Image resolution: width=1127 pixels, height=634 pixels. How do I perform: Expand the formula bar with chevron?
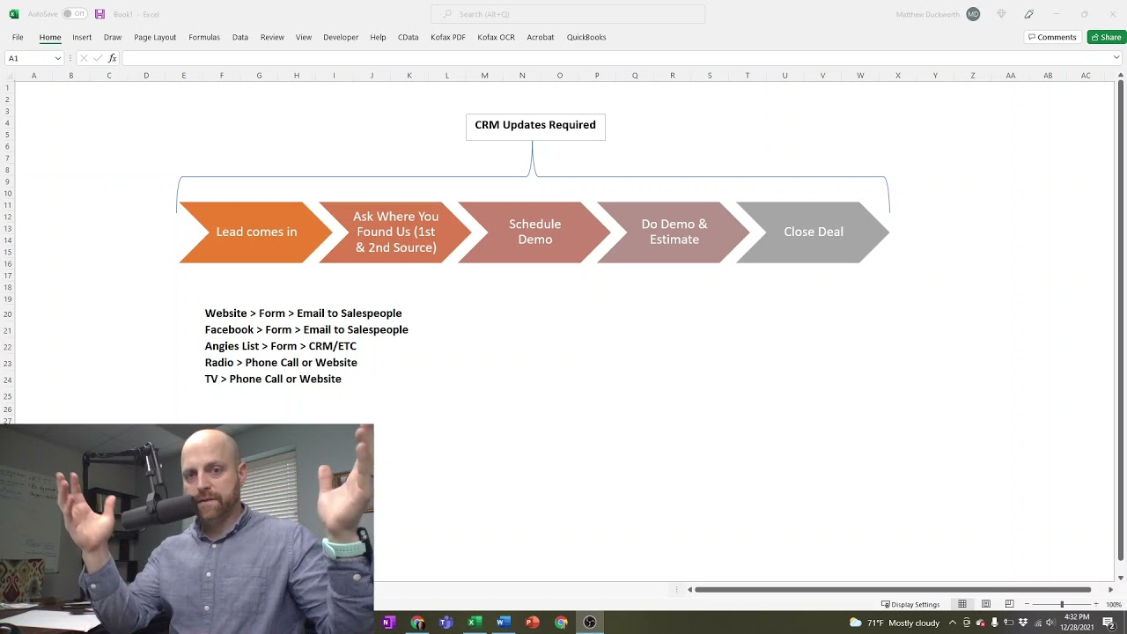tap(1116, 58)
